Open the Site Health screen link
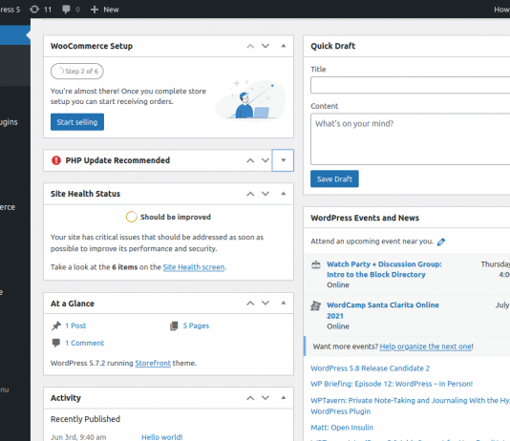Screen dimensions: 510x441 pyautogui.click(x=194, y=267)
